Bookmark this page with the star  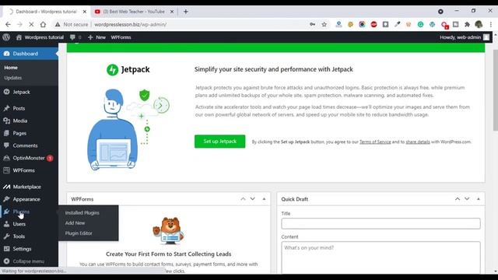(324, 24)
